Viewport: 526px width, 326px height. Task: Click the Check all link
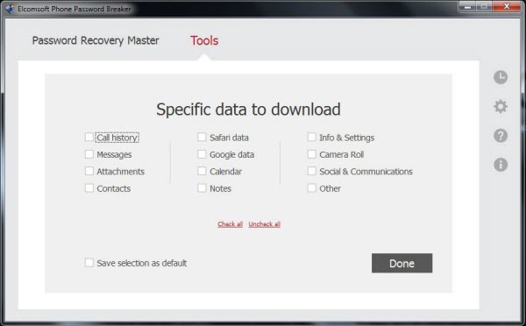pyautogui.click(x=230, y=224)
